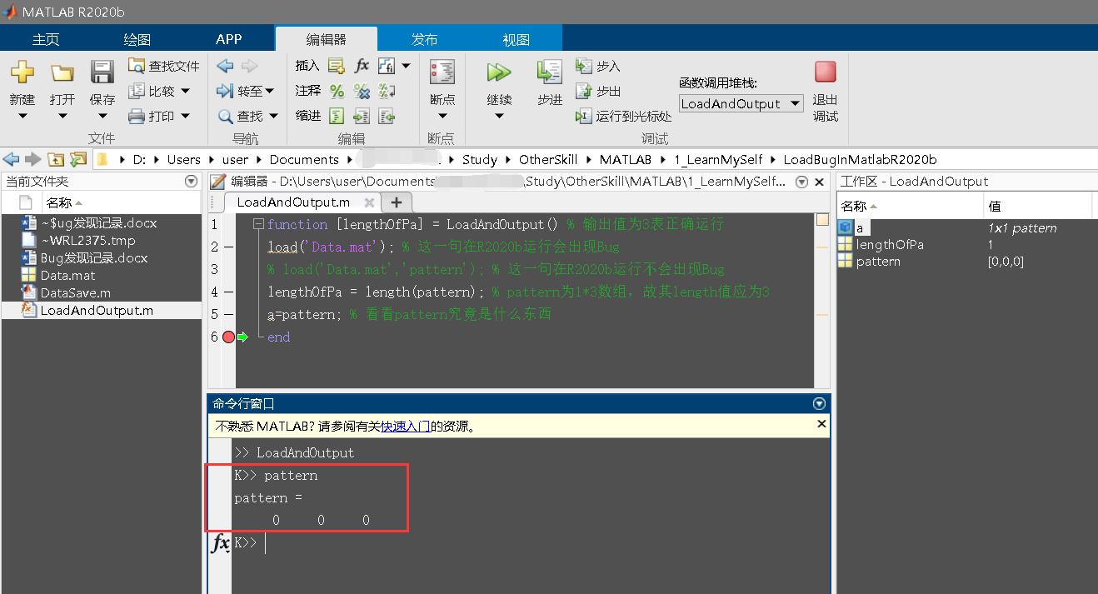Switch to the Publish (发布) tab
Viewport: 1098px width, 594px height.
424,39
